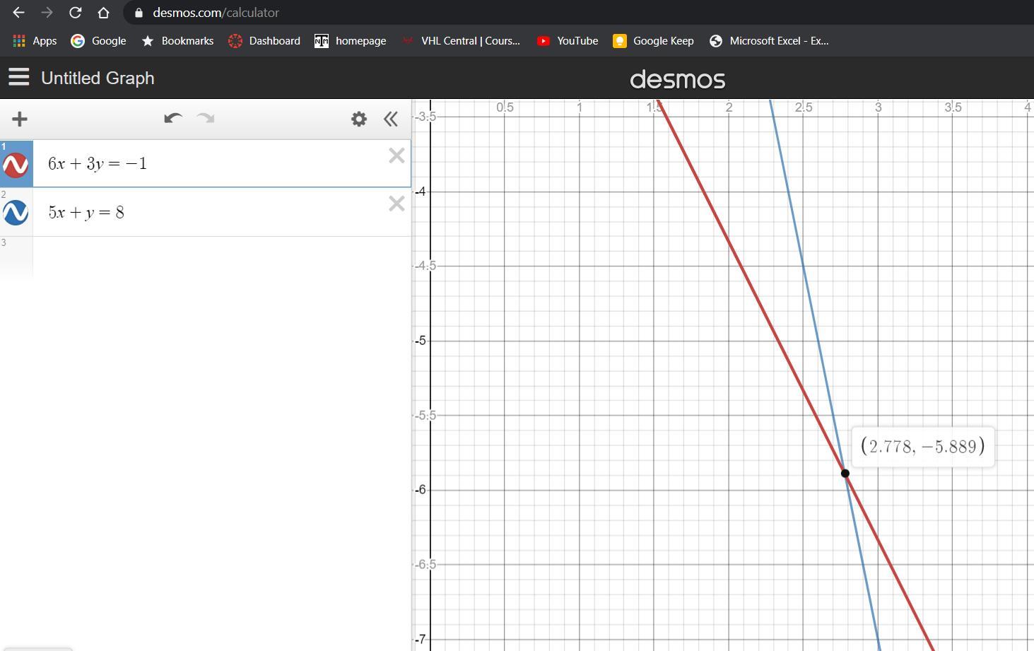Open the YouTube bookmark

pyautogui.click(x=568, y=41)
